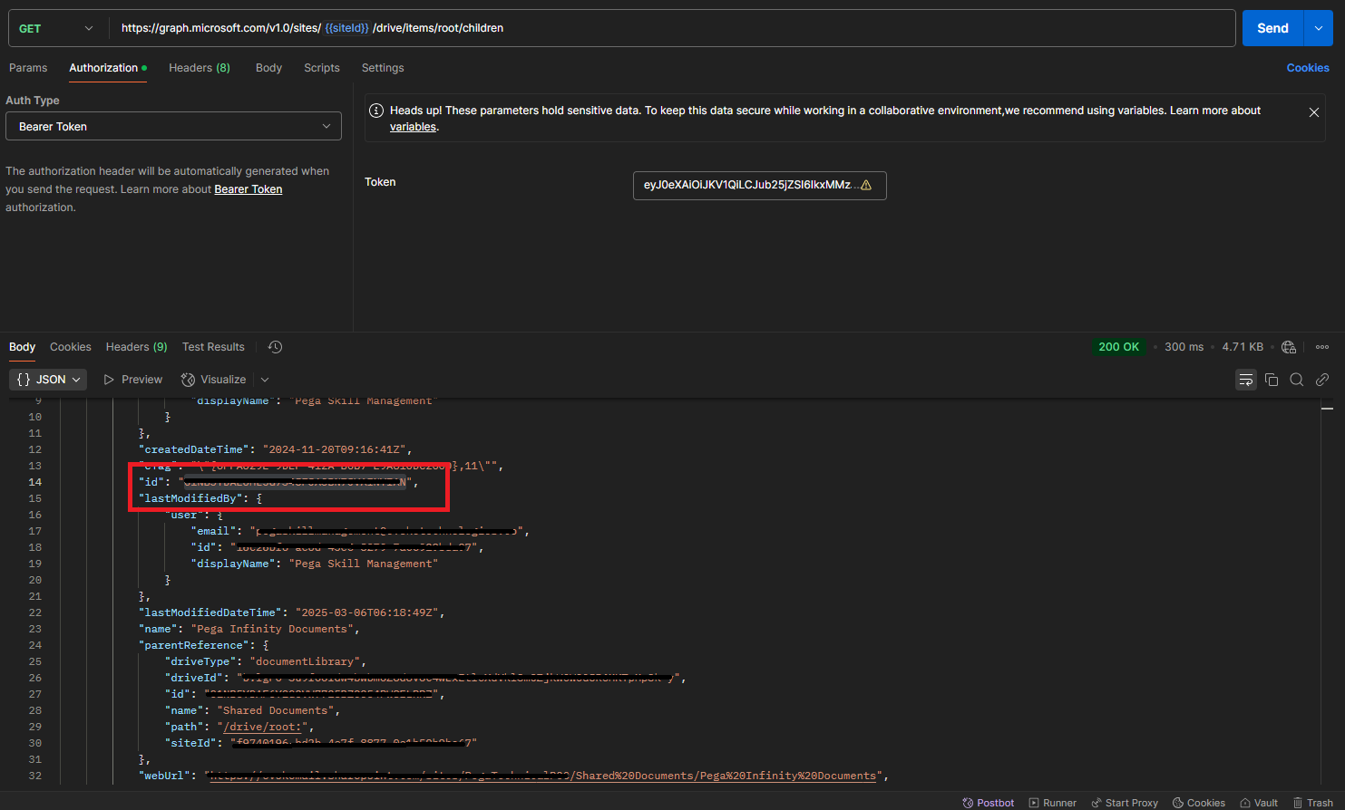
Task: Click the token warning triangle icon
Action: point(866,185)
